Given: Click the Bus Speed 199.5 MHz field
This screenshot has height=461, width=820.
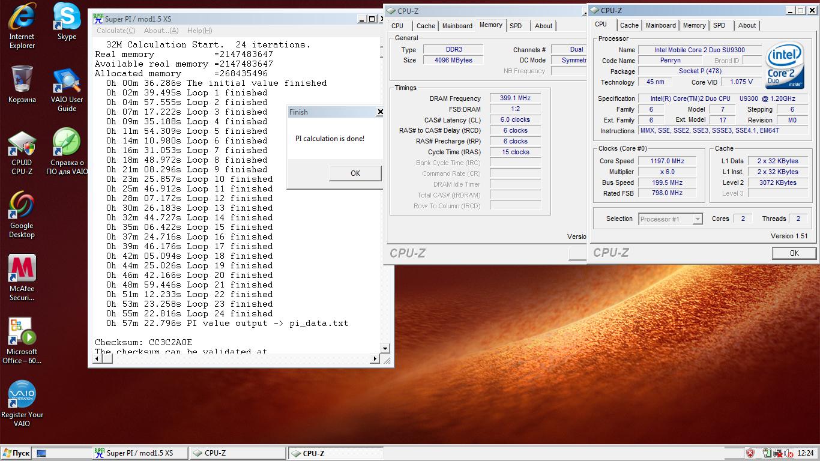Looking at the screenshot, I should [x=667, y=182].
